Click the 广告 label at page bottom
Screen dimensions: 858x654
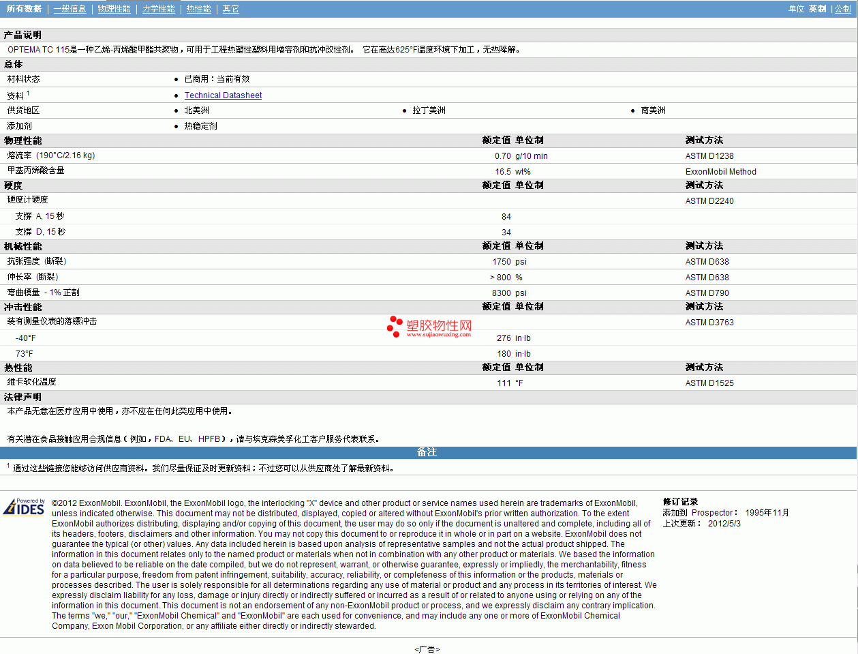pyautogui.click(x=427, y=649)
